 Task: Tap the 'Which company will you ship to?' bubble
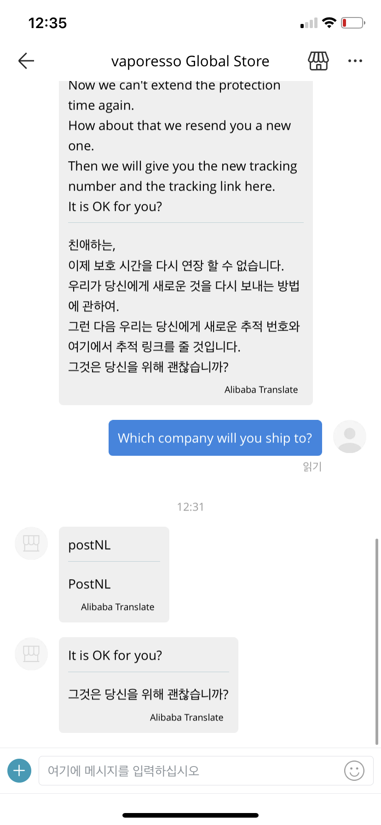click(215, 438)
